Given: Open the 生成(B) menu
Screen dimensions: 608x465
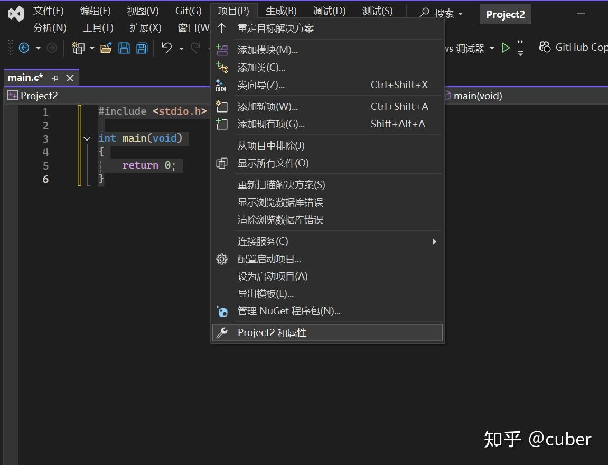Looking at the screenshot, I should [281, 11].
